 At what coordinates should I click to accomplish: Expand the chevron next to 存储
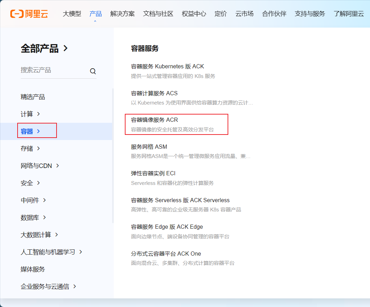click(x=39, y=148)
